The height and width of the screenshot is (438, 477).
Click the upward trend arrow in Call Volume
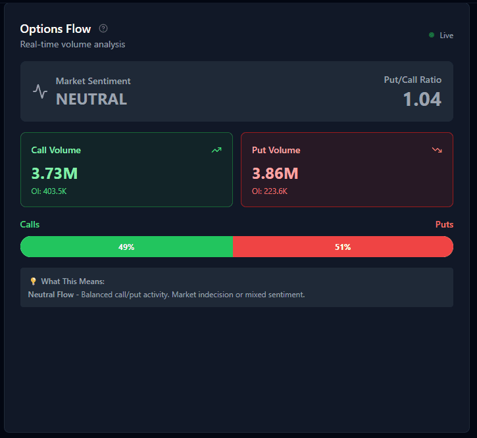(216, 150)
